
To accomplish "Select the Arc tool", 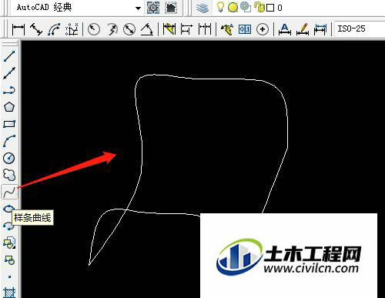I will click(x=9, y=141).
